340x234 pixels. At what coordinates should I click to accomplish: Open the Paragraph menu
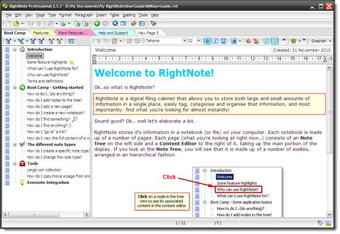[x=84, y=15]
